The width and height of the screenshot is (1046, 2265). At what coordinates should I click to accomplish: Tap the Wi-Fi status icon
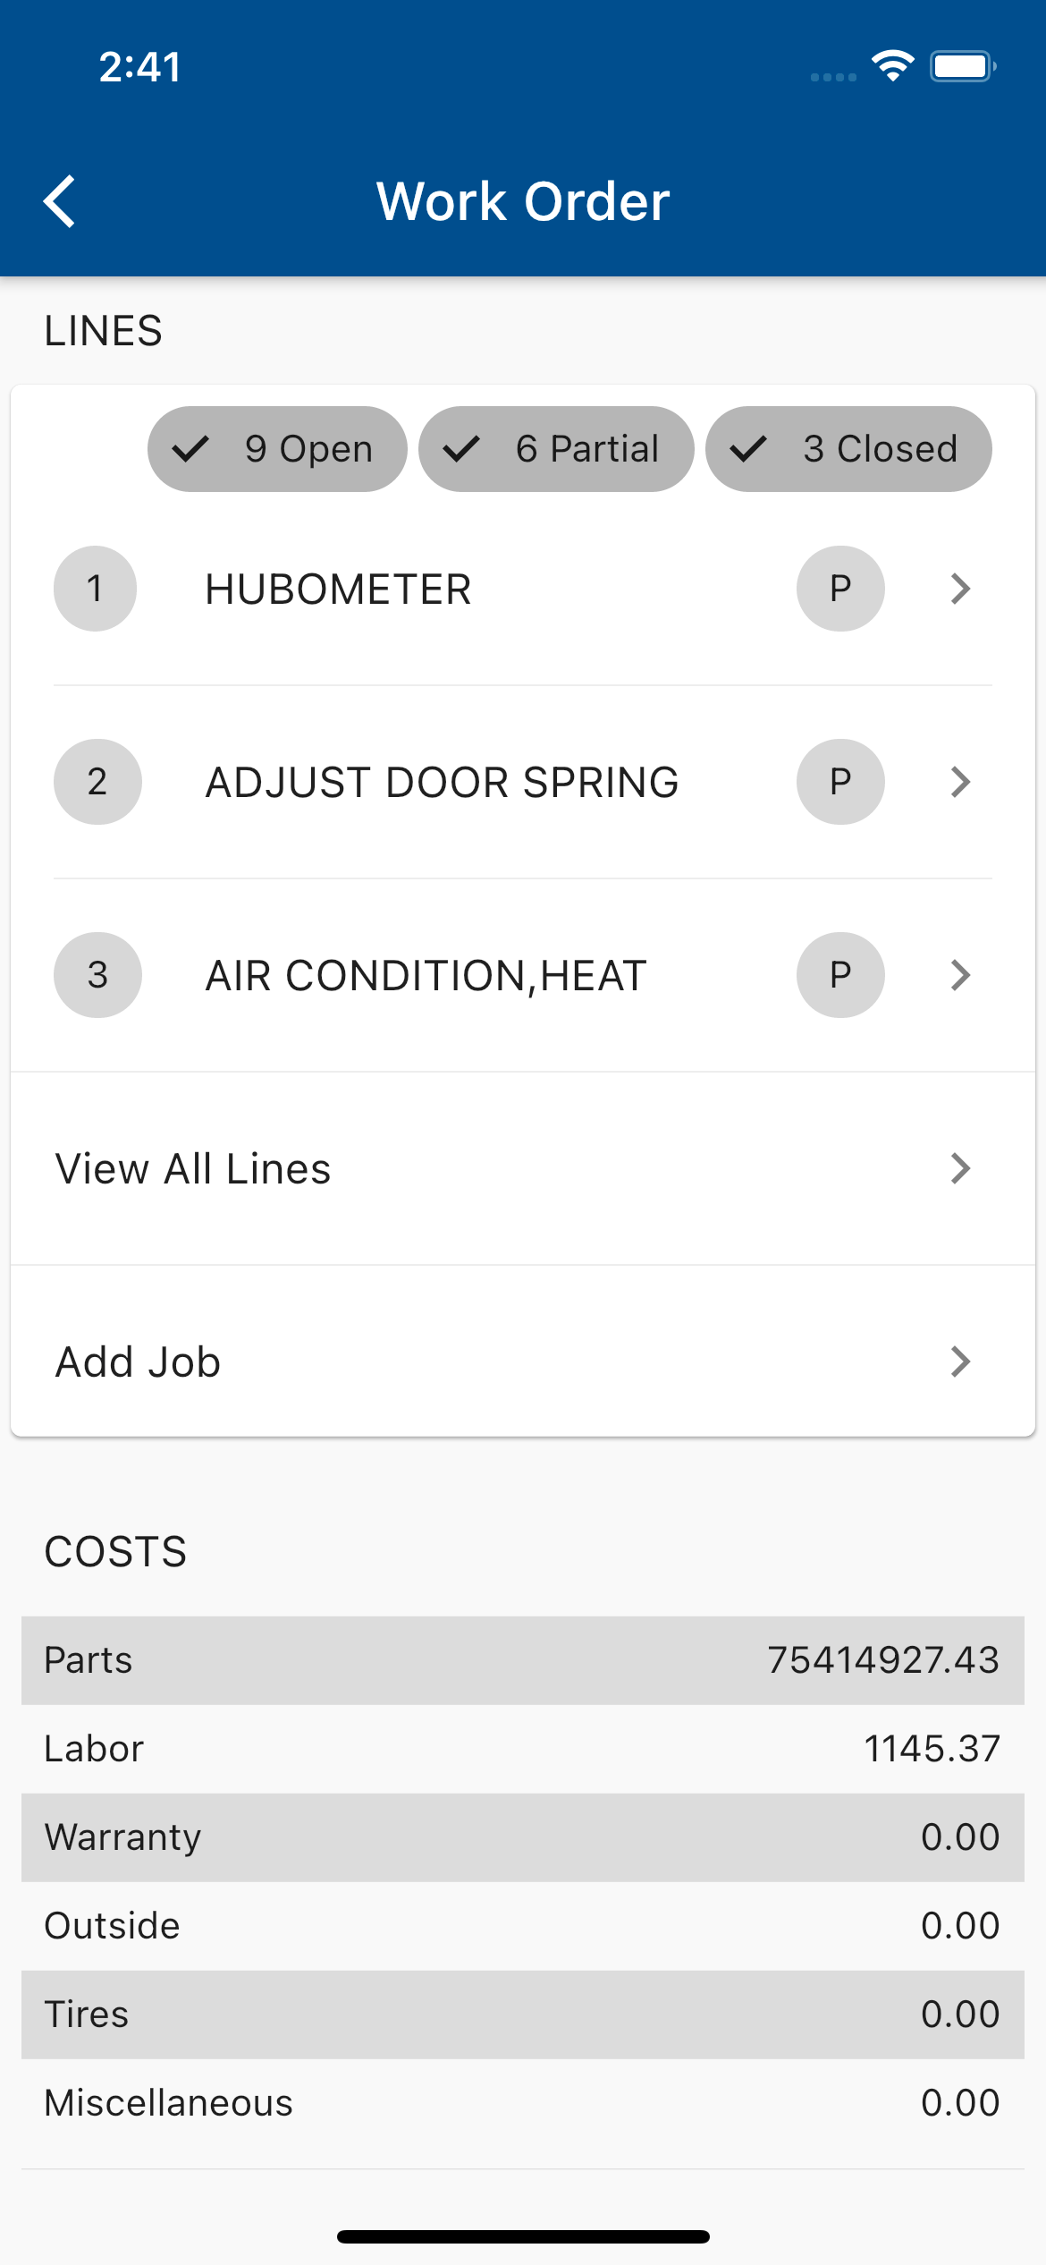(x=892, y=66)
